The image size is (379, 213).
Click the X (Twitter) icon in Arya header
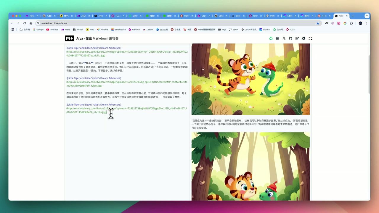(x=284, y=38)
